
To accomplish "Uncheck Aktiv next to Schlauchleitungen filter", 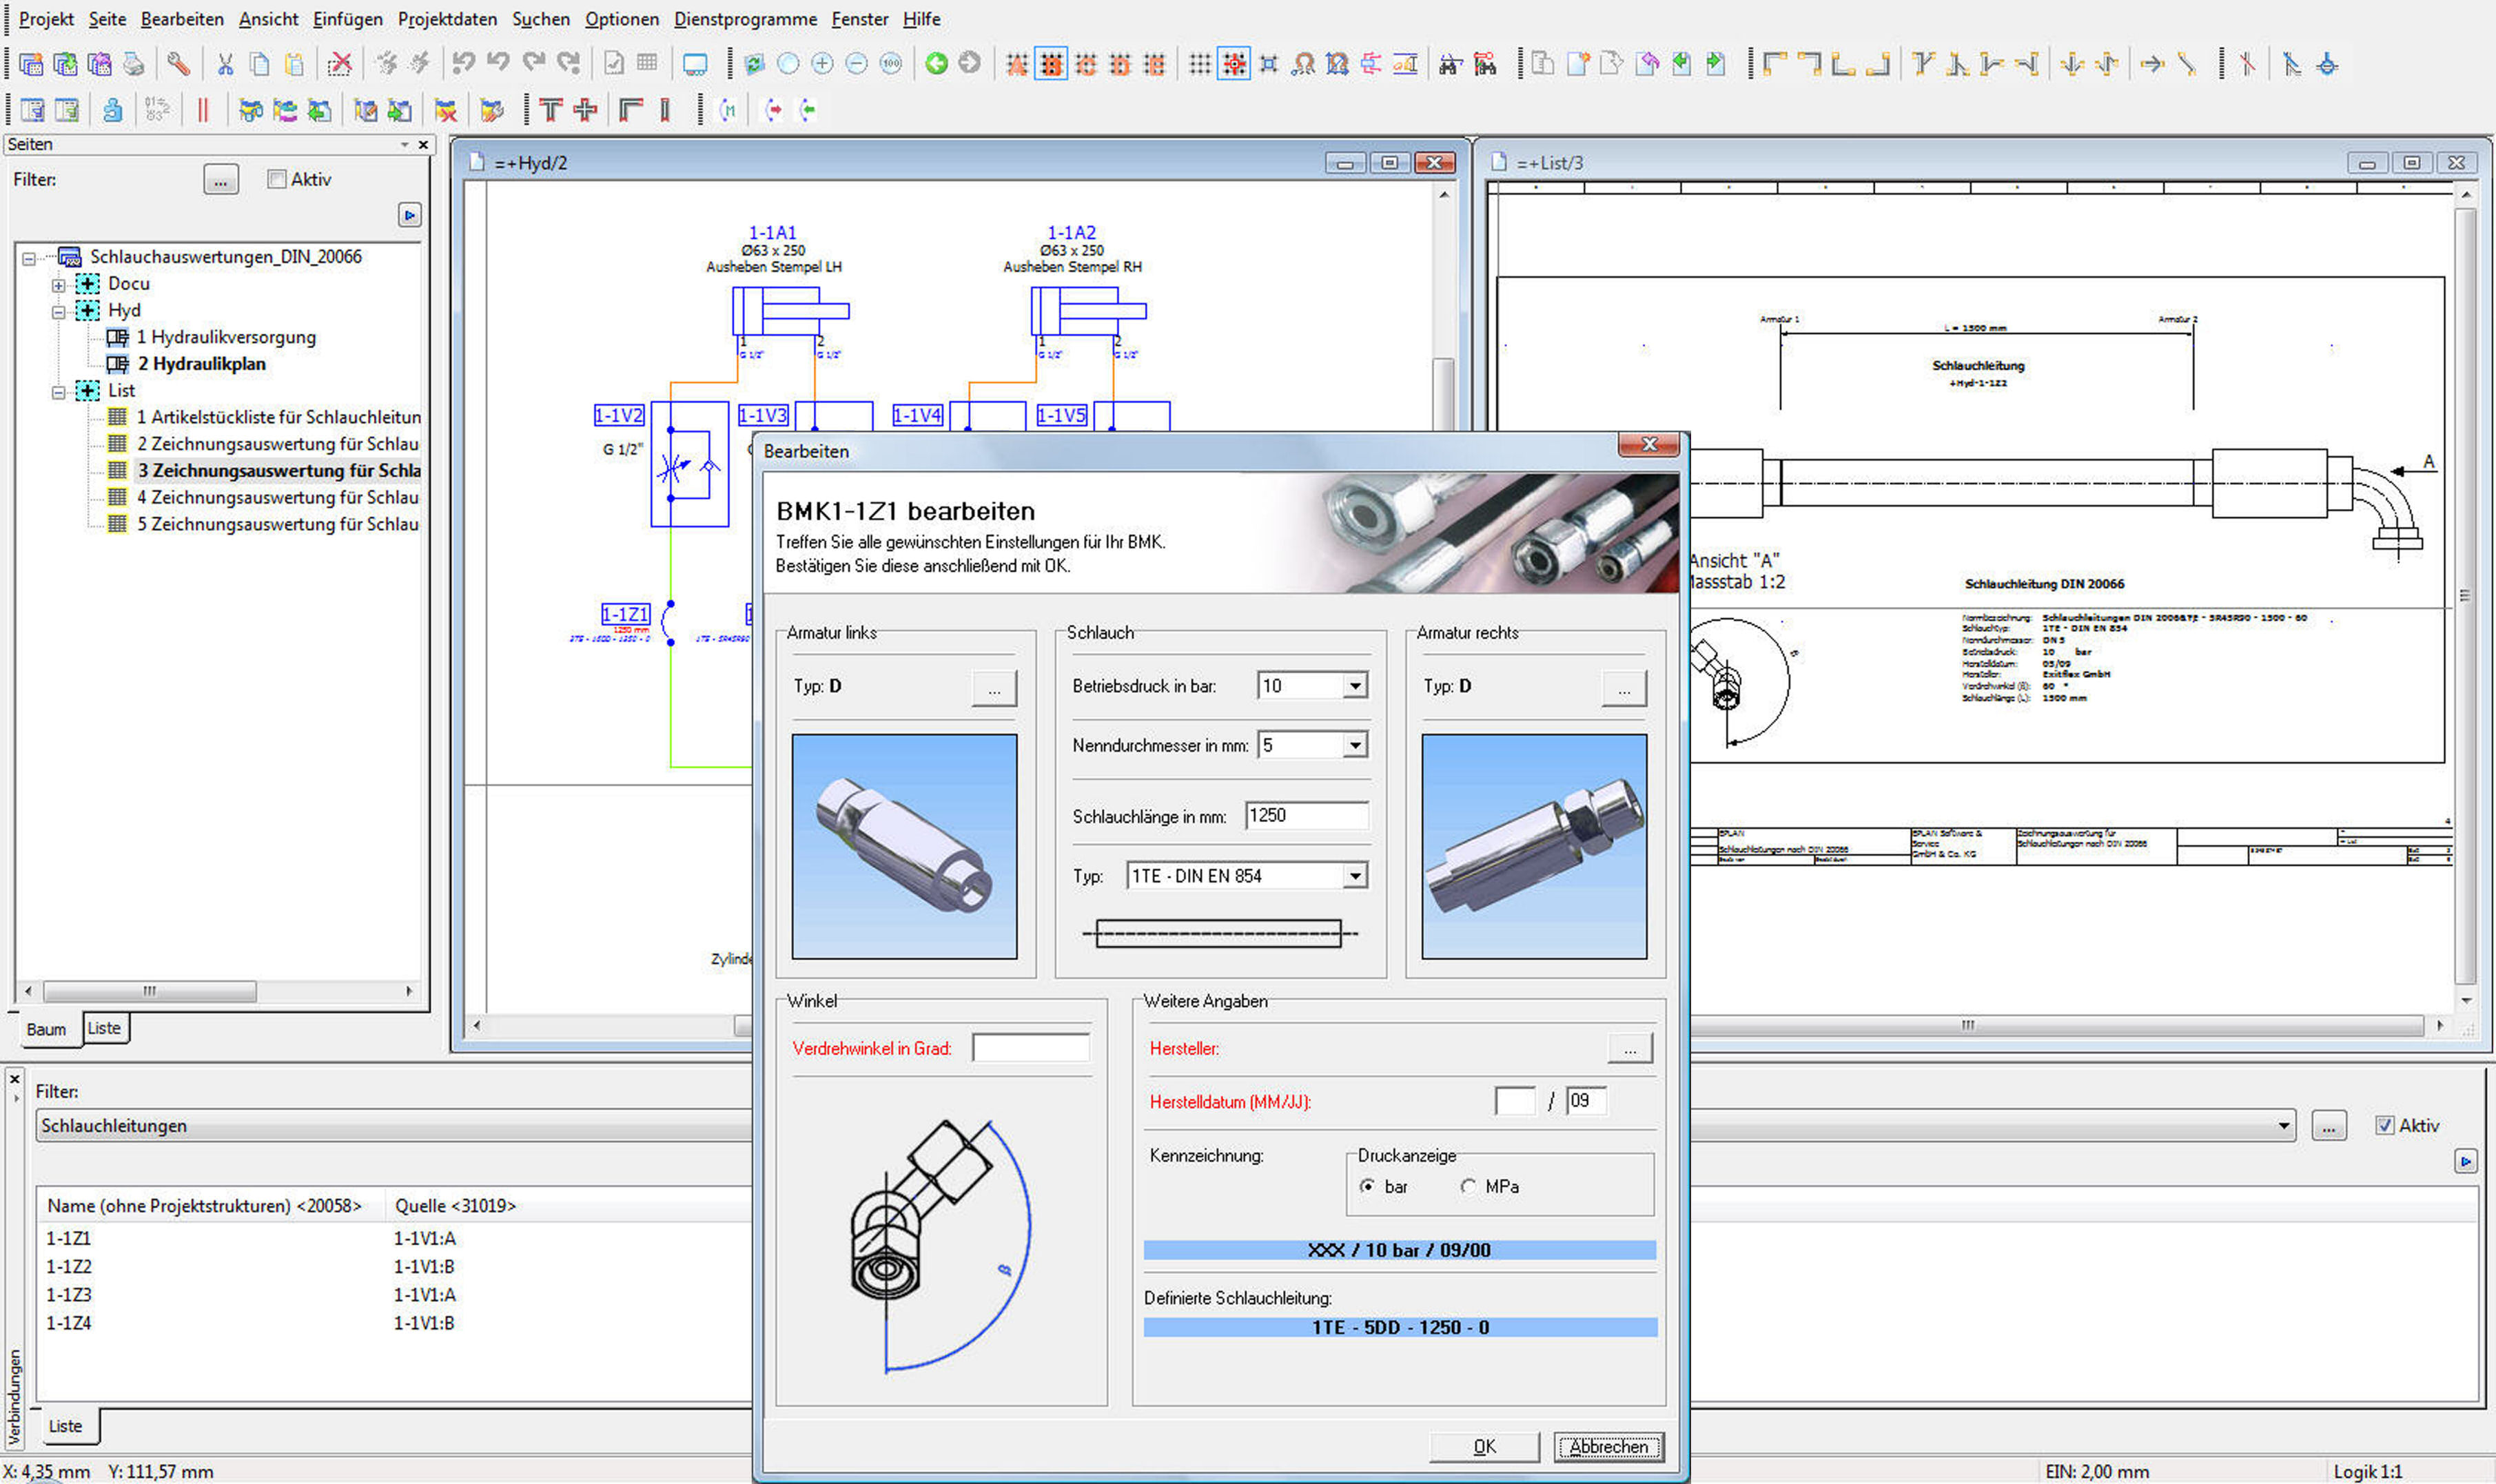I will coord(2384,1125).
